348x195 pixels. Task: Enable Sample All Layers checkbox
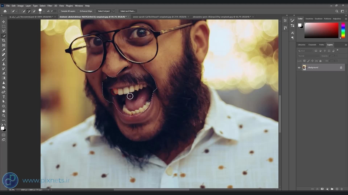pos(60,11)
